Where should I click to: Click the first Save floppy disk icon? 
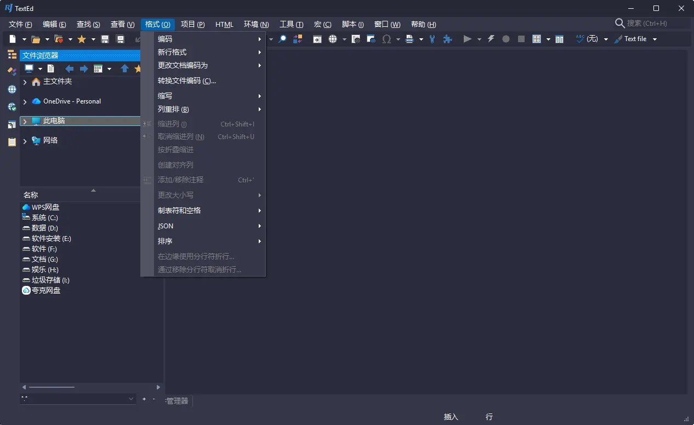coord(105,39)
